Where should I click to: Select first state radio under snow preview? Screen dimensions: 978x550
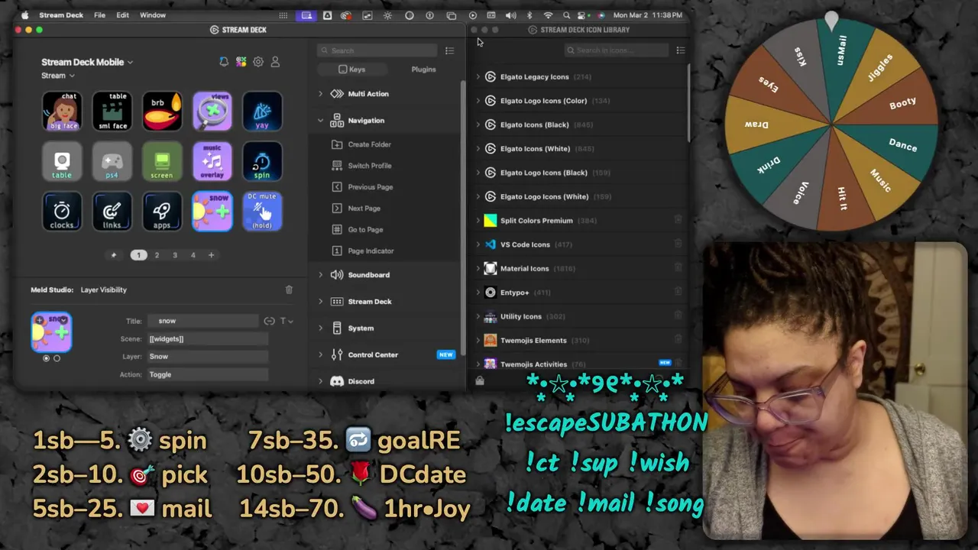pos(46,358)
